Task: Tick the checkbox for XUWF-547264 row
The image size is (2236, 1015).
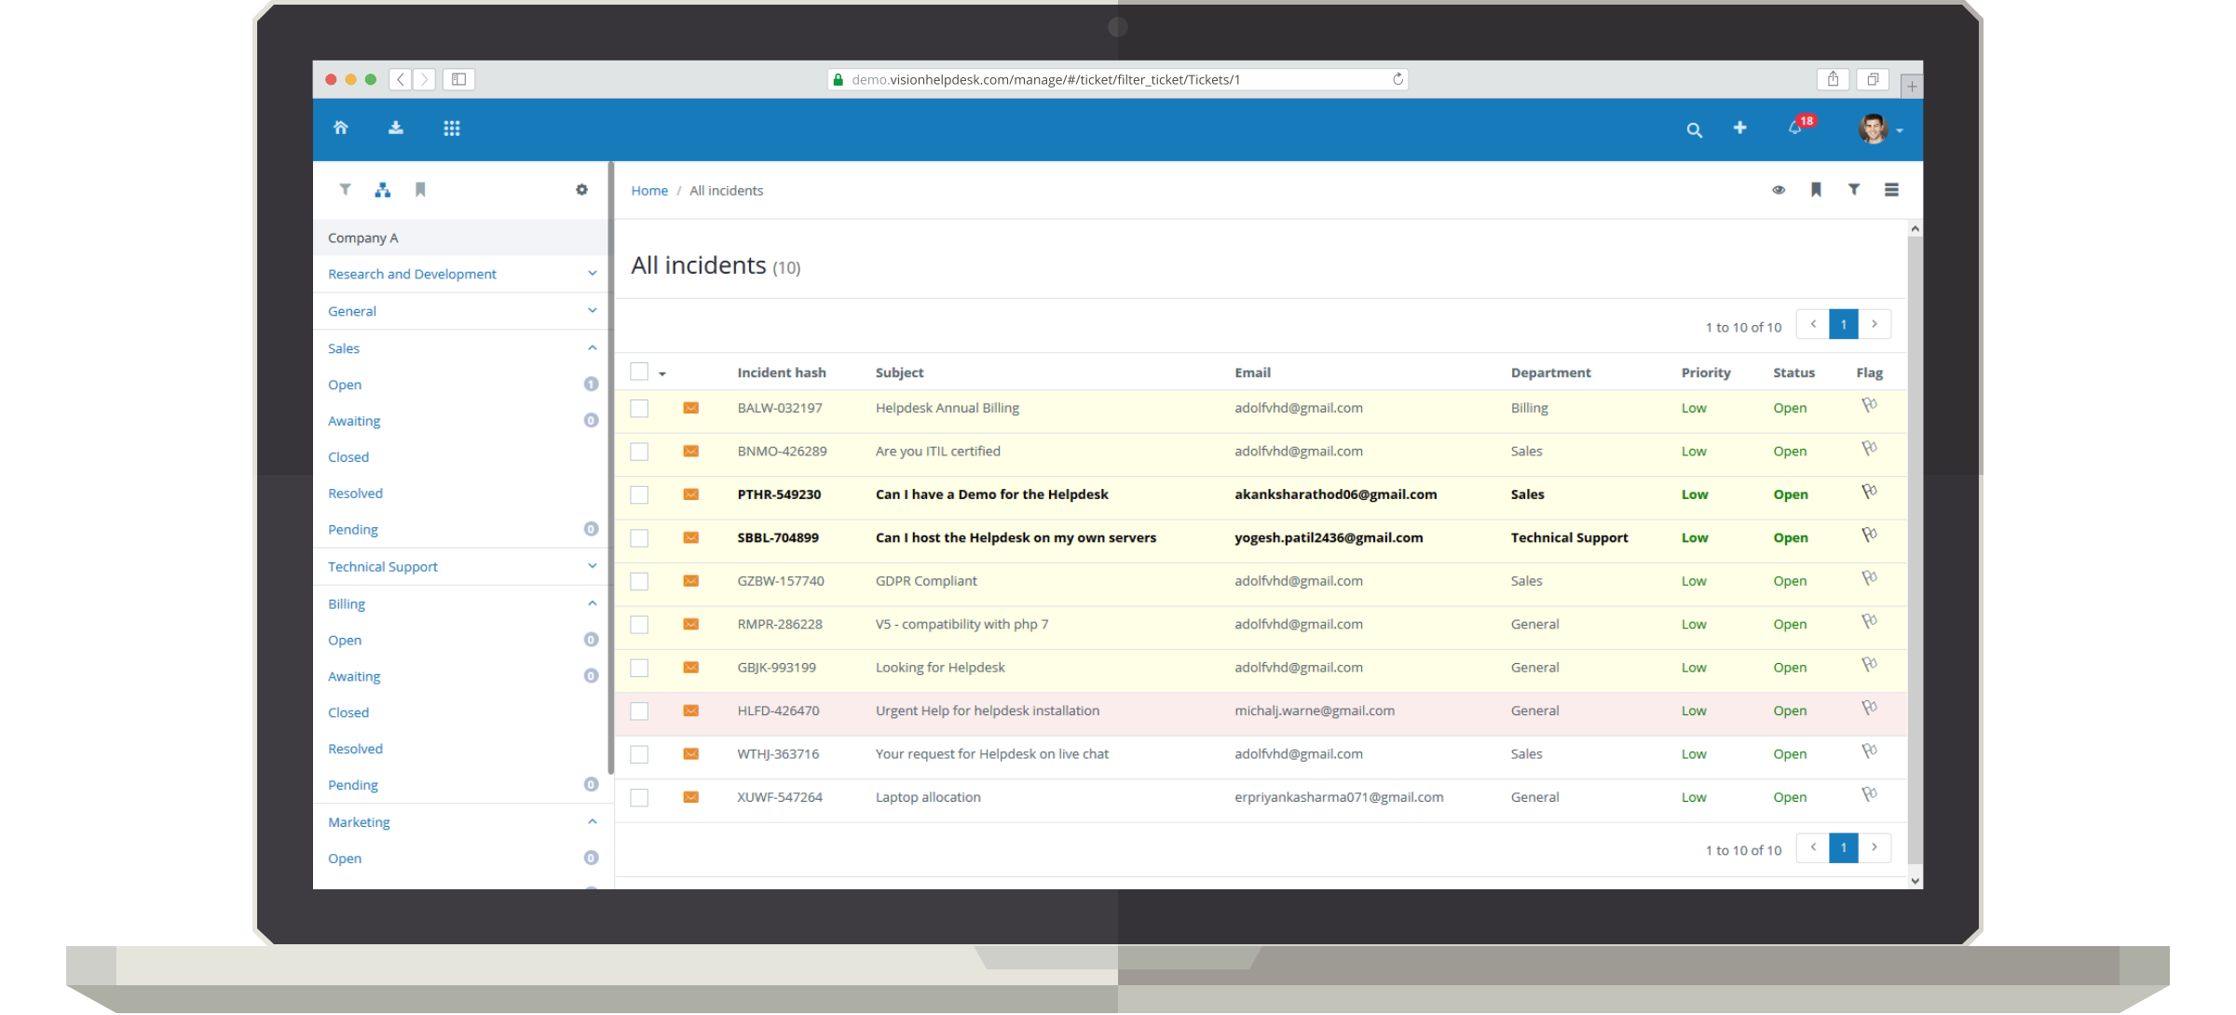Action: pyautogui.click(x=639, y=797)
